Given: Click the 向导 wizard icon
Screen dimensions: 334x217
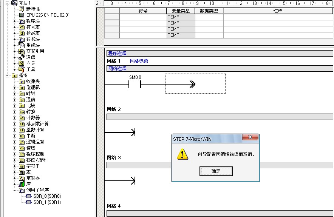Looking at the screenshot, I should 22,63.
